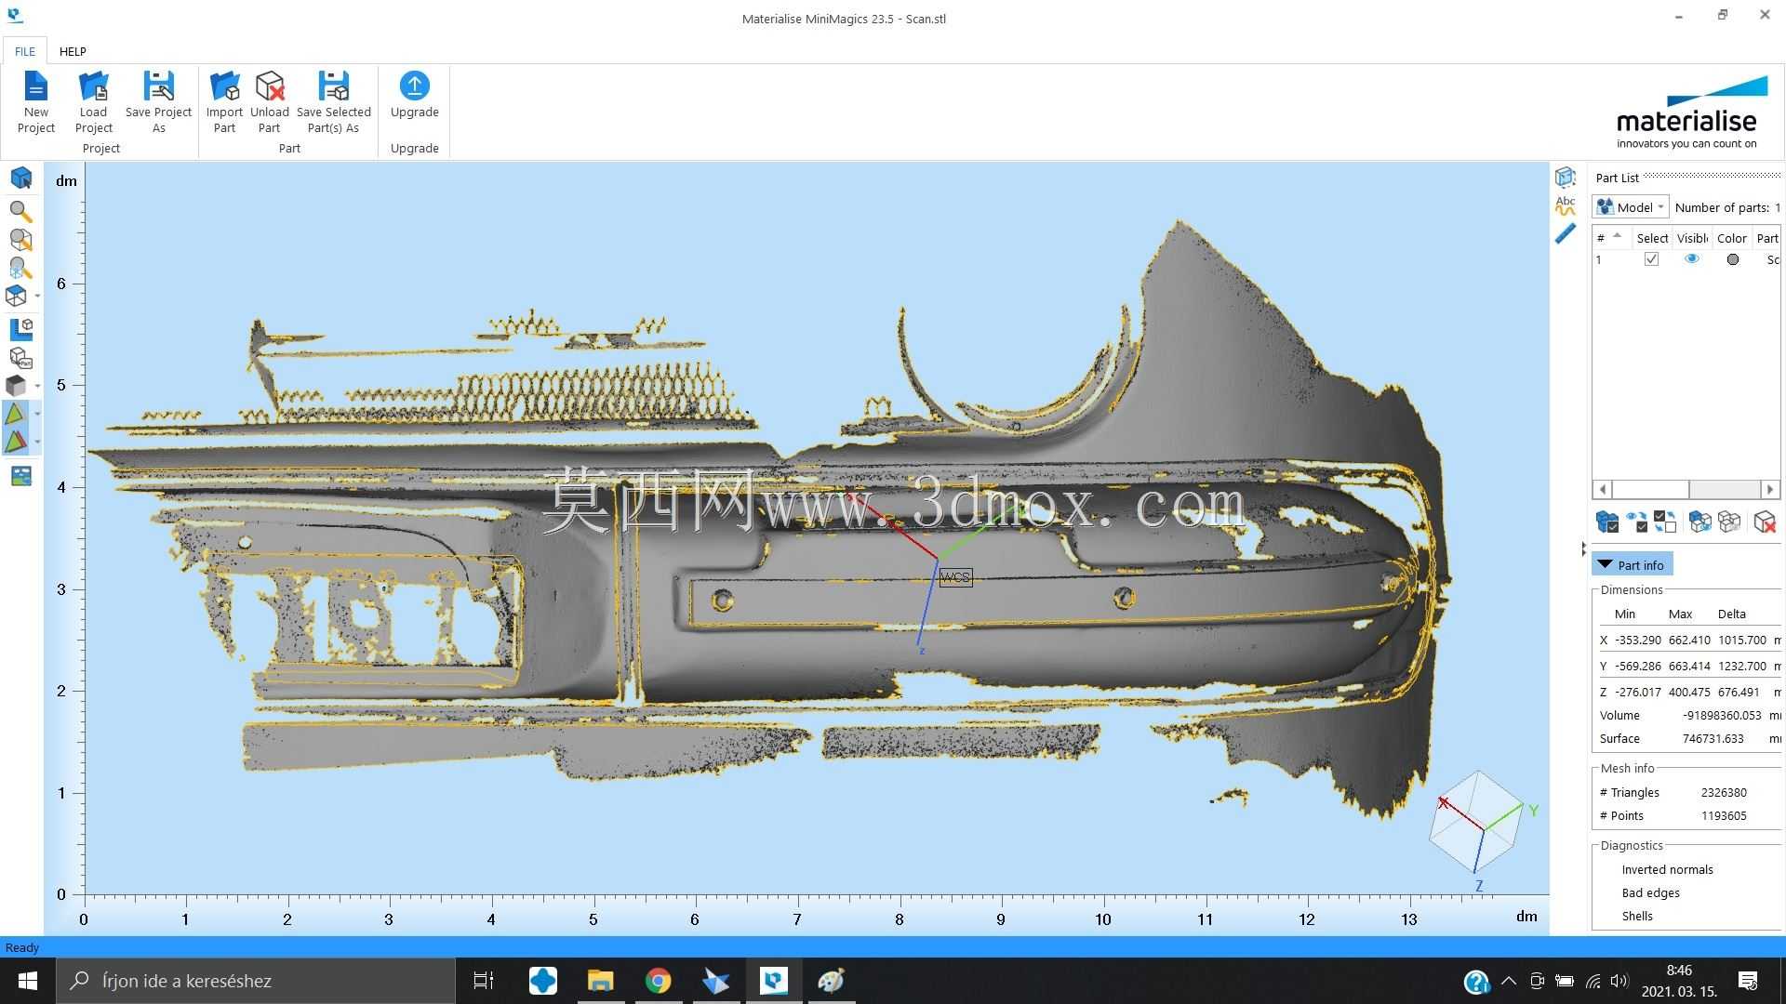Click the landscape image background icon

coord(20,476)
